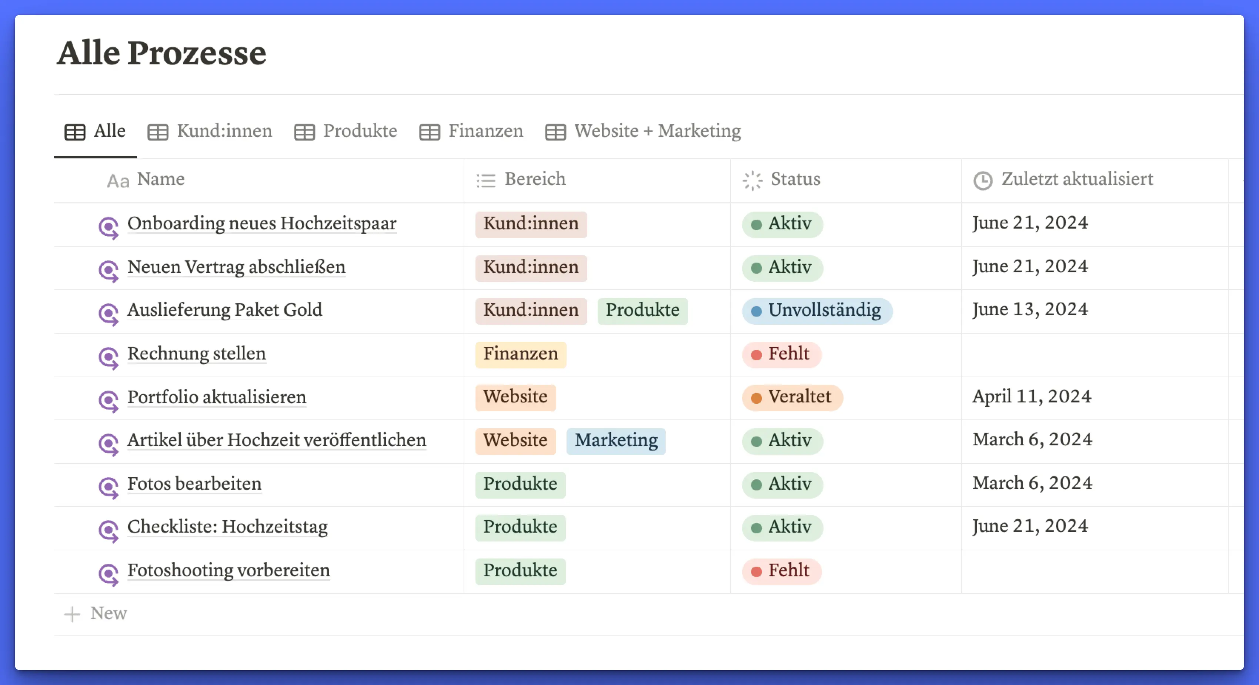The height and width of the screenshot is (685, 1259).
Task: Open the Website + Marketing view tab
Action: coord(643,131)
